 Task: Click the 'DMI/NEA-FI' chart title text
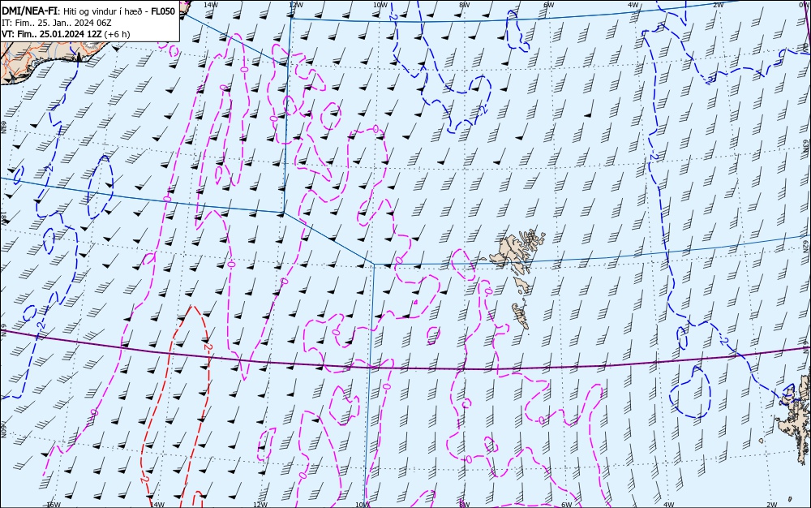click(x=28, y=11)
